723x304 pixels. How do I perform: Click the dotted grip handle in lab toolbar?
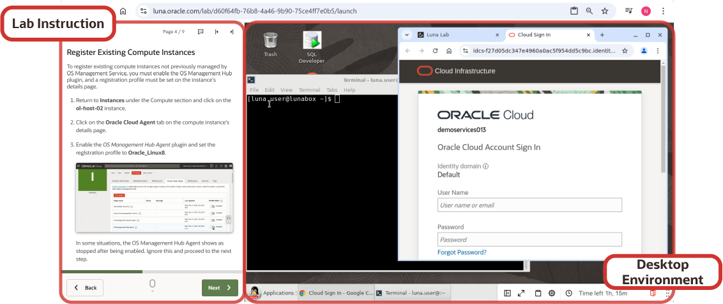tap(667, 293)
